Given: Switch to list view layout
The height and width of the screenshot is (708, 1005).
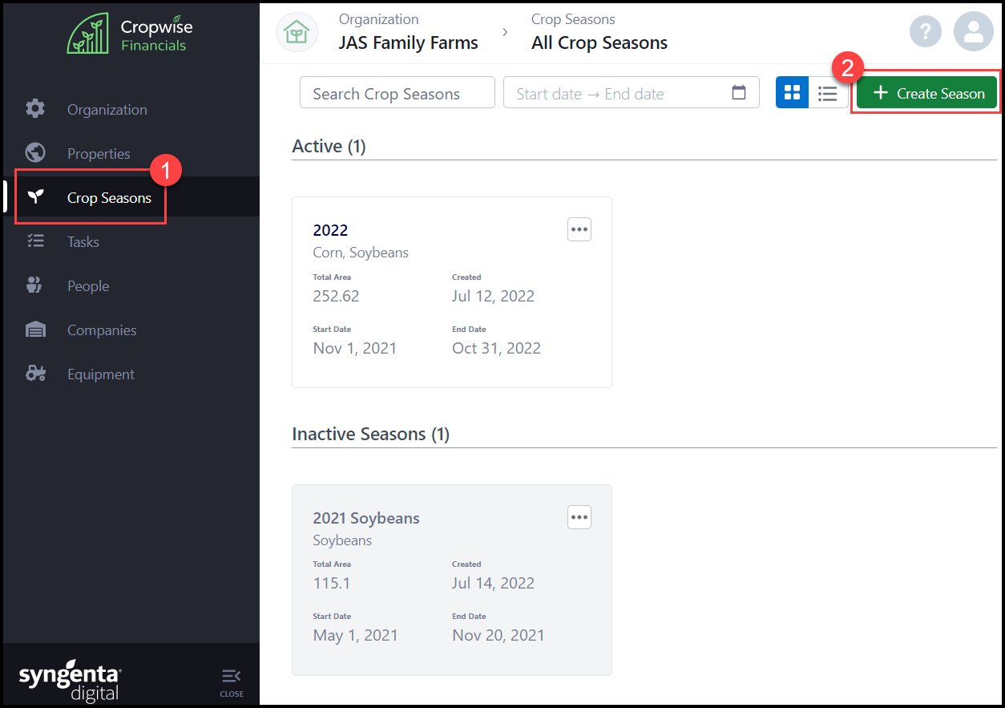Looking at the screenshot, I should [828, 93].
